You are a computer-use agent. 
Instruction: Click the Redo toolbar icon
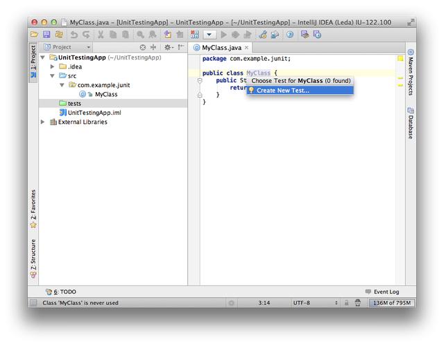pos(86,35)
